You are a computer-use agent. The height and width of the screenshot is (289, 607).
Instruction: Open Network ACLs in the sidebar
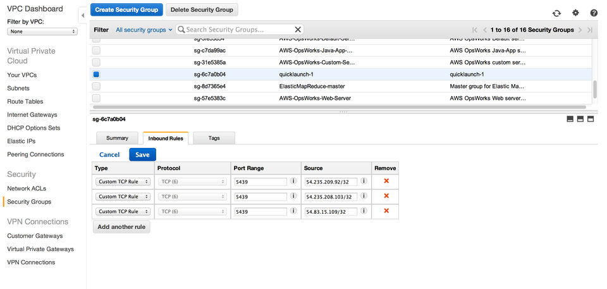click(x=27, y=188)
